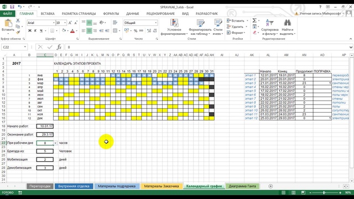Viewport: 354px width, 199px height.
Task: Open the ФАЙЛ tab
Action: [8, 13]
